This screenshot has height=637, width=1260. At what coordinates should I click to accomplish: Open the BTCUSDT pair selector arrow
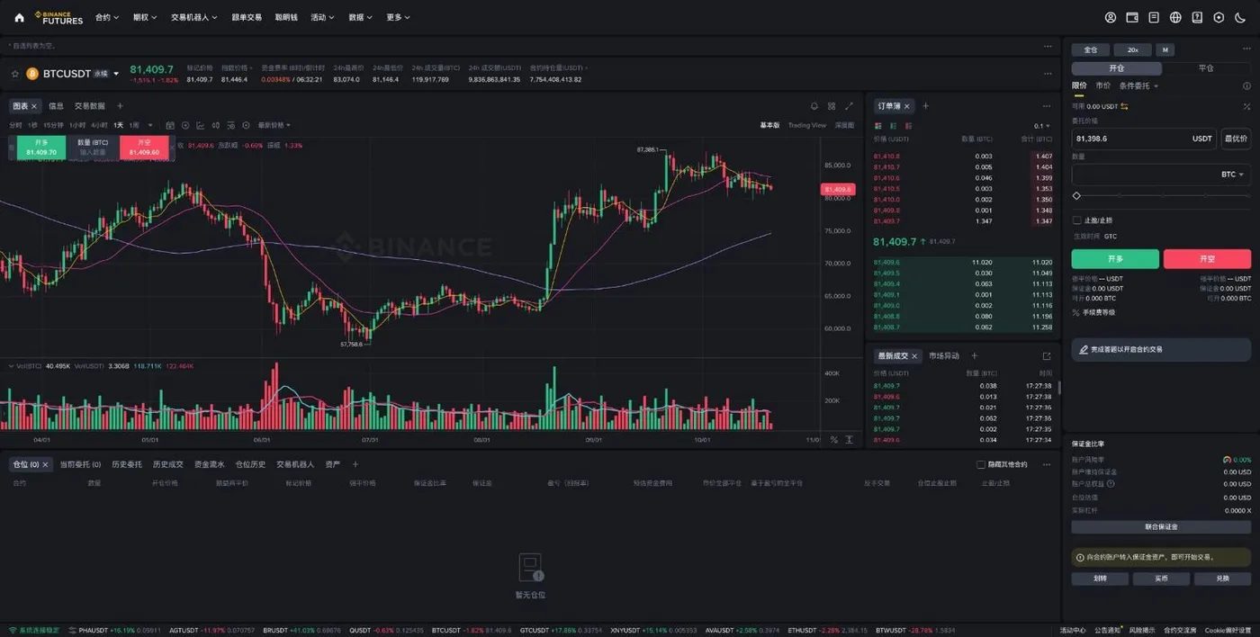[116, 74]
